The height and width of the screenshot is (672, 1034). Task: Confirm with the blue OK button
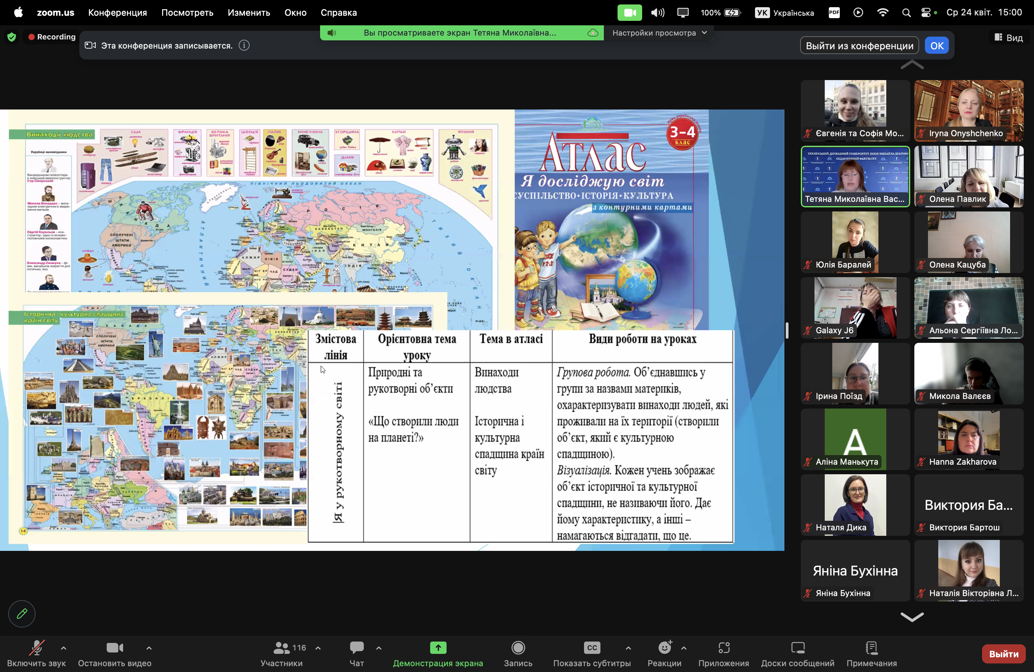[x=937, y=46]
